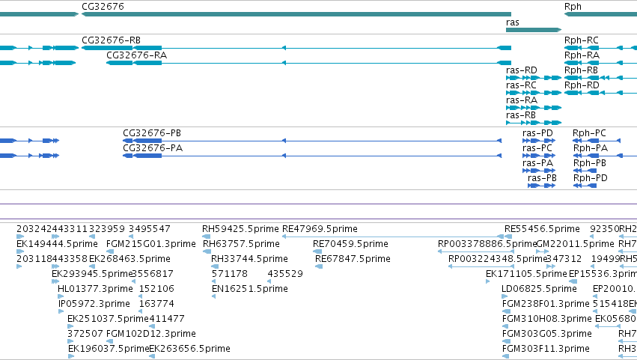The height and width of the screenshot is (360, 637).
Task: Select the Rph gene bar
Action: (x=600, y=14)
